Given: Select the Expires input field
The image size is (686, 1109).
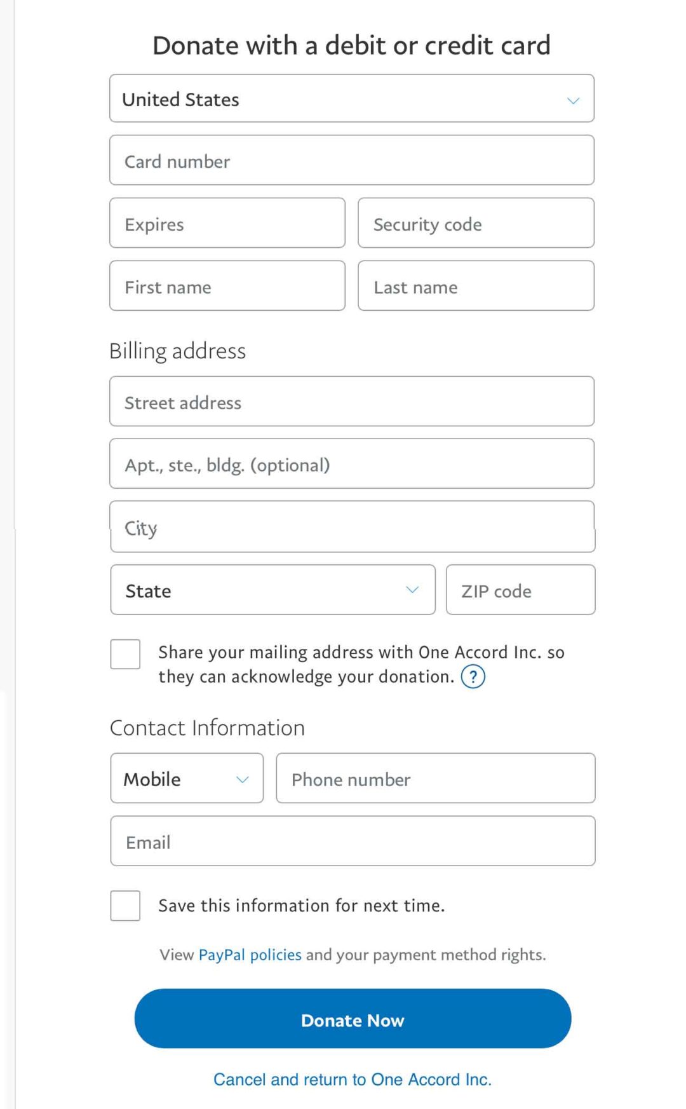Looking at the screenshot, I should coord(227,223).
